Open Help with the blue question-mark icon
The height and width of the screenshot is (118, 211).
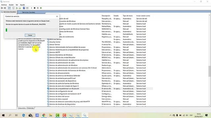click(x=24, y=8)
